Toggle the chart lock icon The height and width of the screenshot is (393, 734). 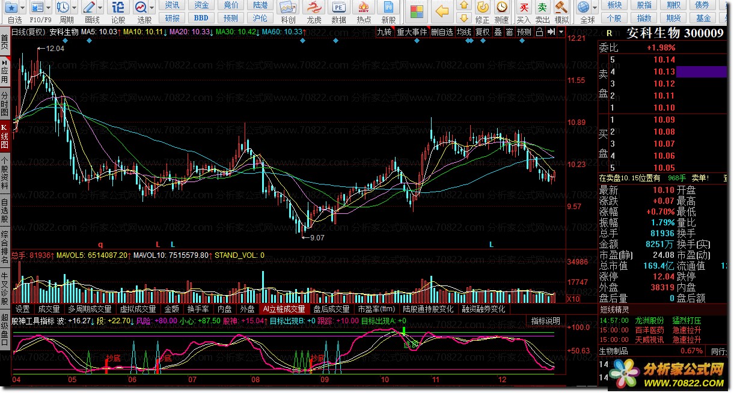pos(540,32)
